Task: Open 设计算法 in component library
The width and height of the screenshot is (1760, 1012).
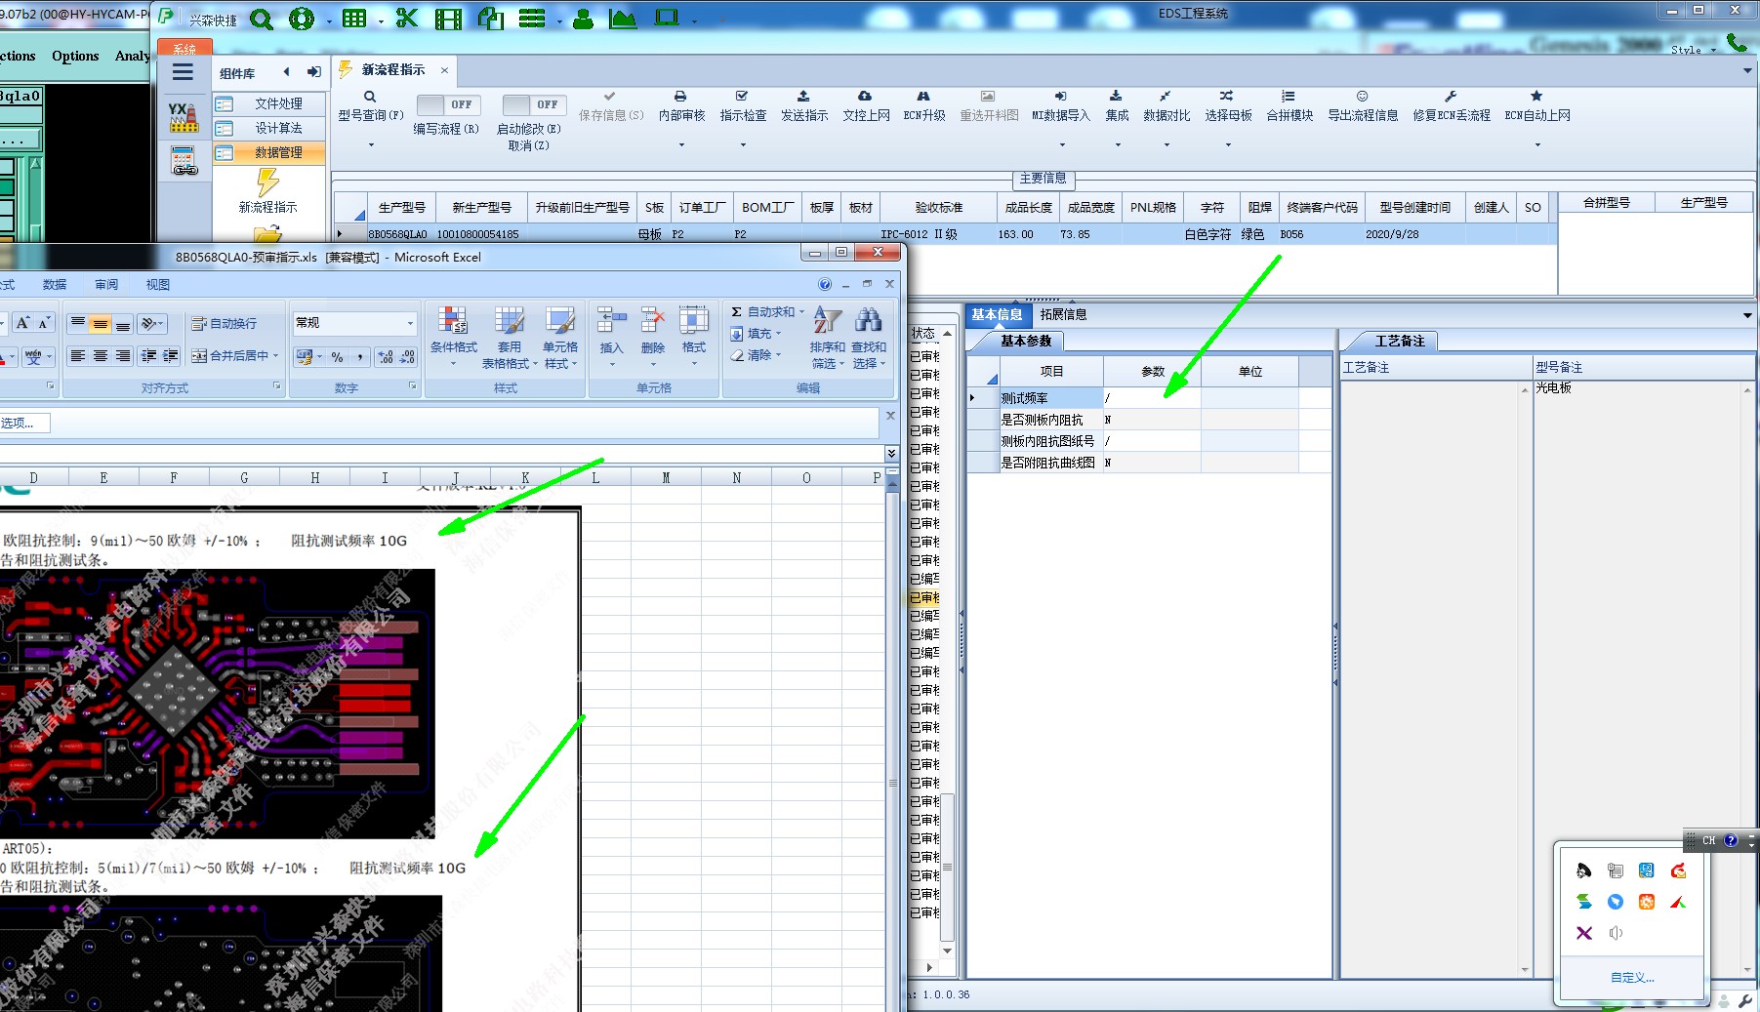Action: pyautogui.click(x=269, y=128)
